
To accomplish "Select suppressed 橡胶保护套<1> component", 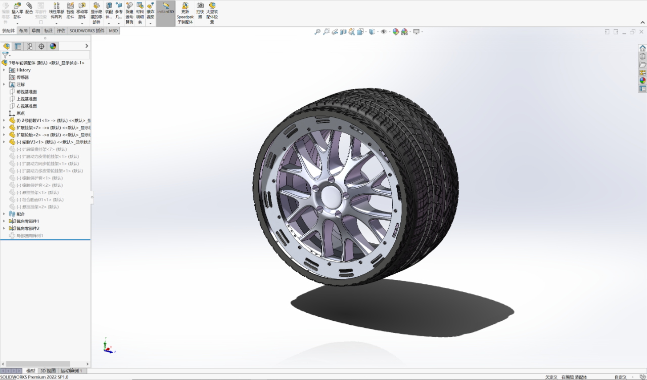I will (x=39, y=178).
